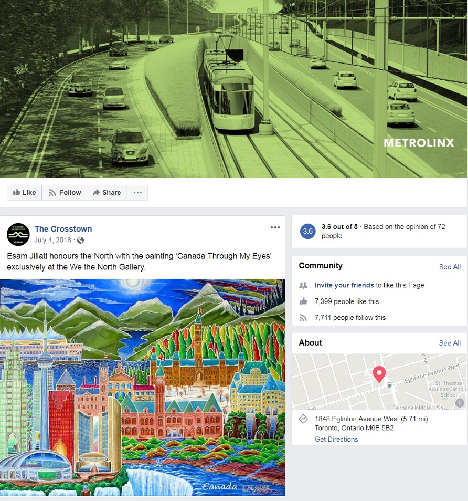Open the post's three-dot options menu
The height and width of the screenshot is (501, 468).
275,227
